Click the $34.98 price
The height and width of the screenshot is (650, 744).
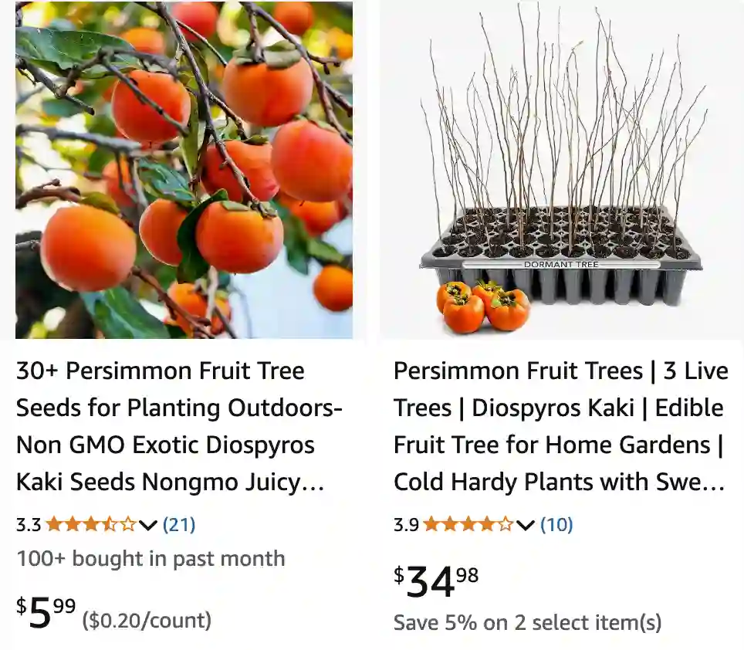[x=436, y=581]
